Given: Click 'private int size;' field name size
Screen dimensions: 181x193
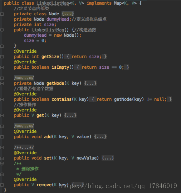Looking at the screenshot, I should pyautogui.click(x=49, y=25).
